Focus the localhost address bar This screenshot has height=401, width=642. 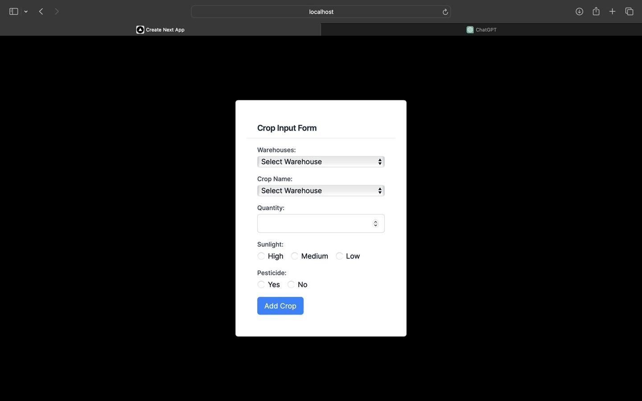click(x=321, y=12)
